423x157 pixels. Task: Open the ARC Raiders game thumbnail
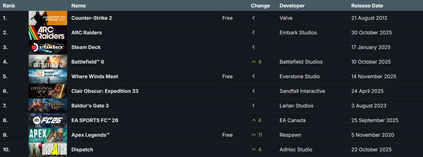click(48, 33)
